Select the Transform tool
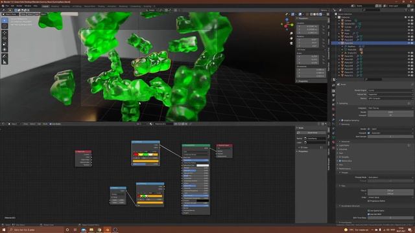This screenshot has height=233, width=415. [5, 50]
